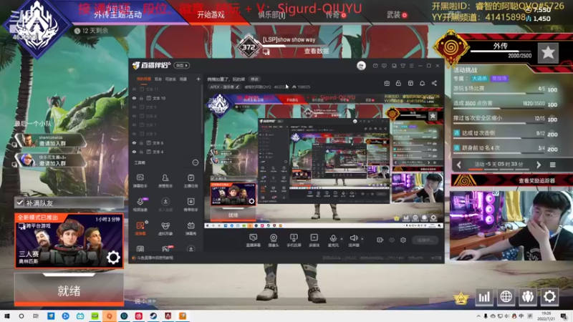Add a 多媒体 media source
Screen dimensions: 573x322
coord(314,240)
